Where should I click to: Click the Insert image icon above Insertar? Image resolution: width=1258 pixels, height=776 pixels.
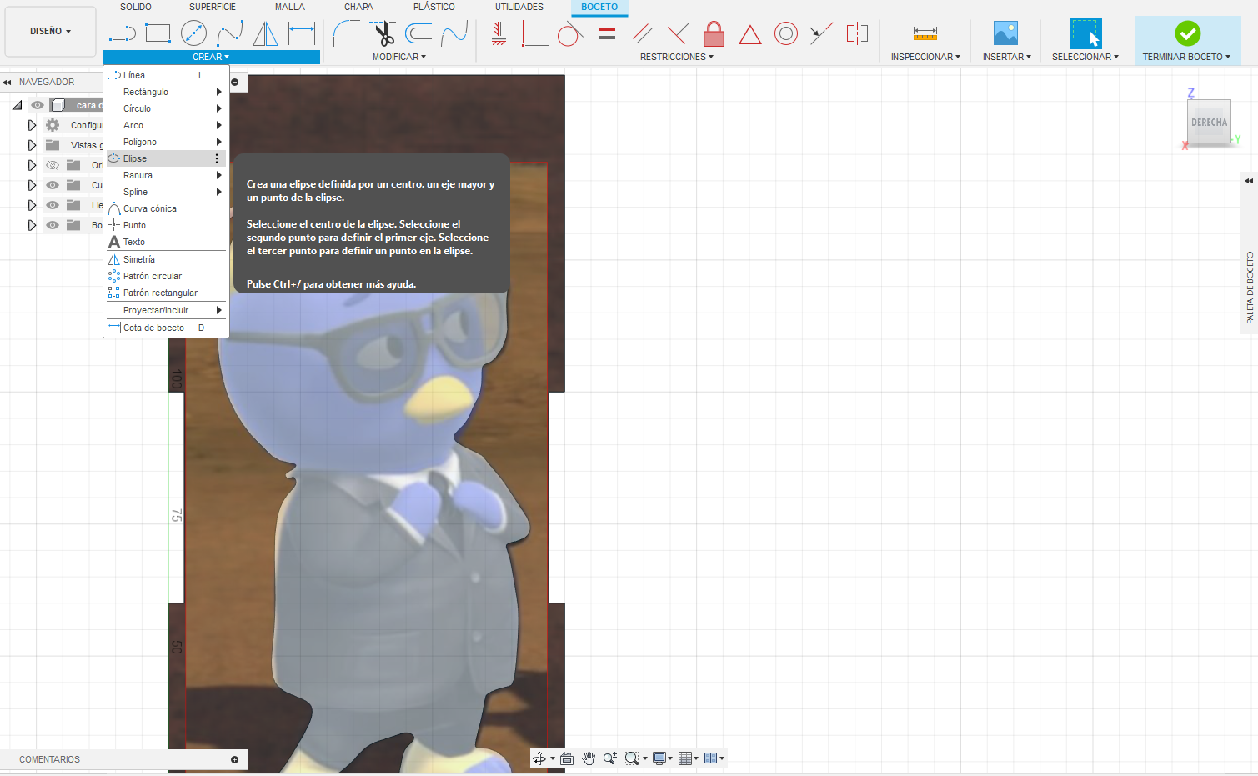[x=1006, y=33]
